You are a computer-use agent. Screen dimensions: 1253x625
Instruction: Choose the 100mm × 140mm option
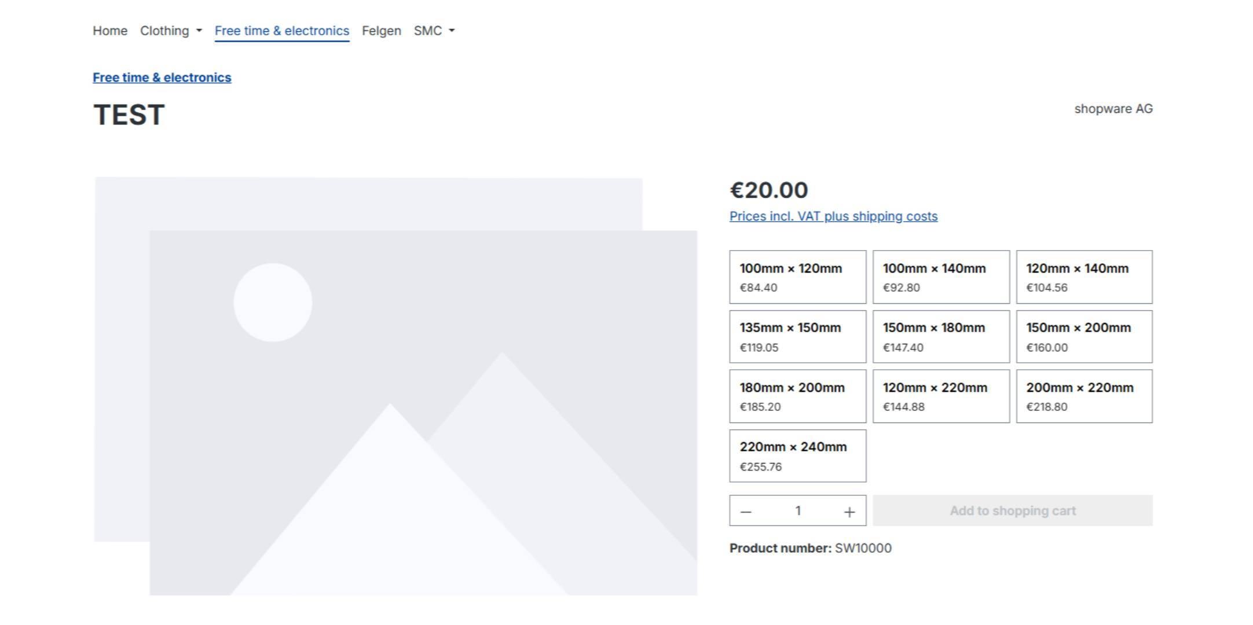(941, 277)
